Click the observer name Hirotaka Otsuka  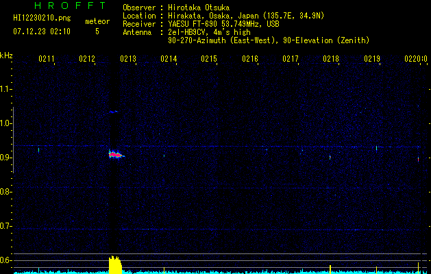(199, 8)
